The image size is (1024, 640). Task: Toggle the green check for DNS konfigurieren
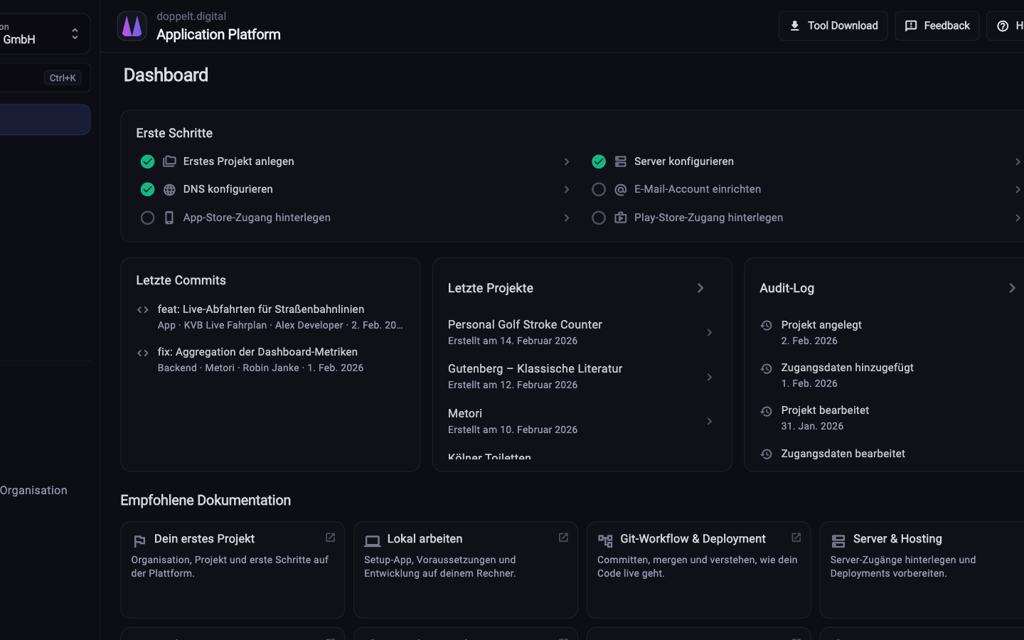tap(147, 189)
